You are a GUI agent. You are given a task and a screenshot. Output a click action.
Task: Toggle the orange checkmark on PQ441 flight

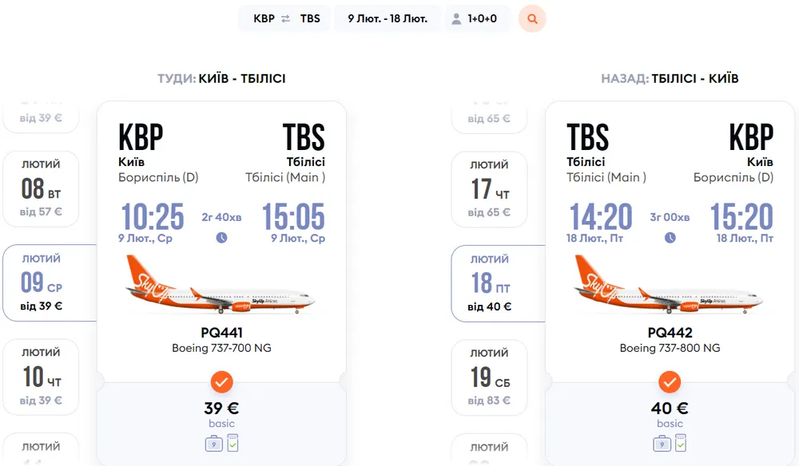pos(221,381)
